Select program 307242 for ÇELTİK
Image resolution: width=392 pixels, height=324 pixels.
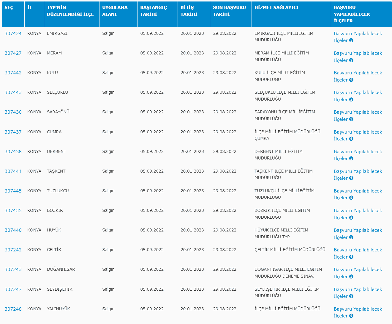point(13,250)
